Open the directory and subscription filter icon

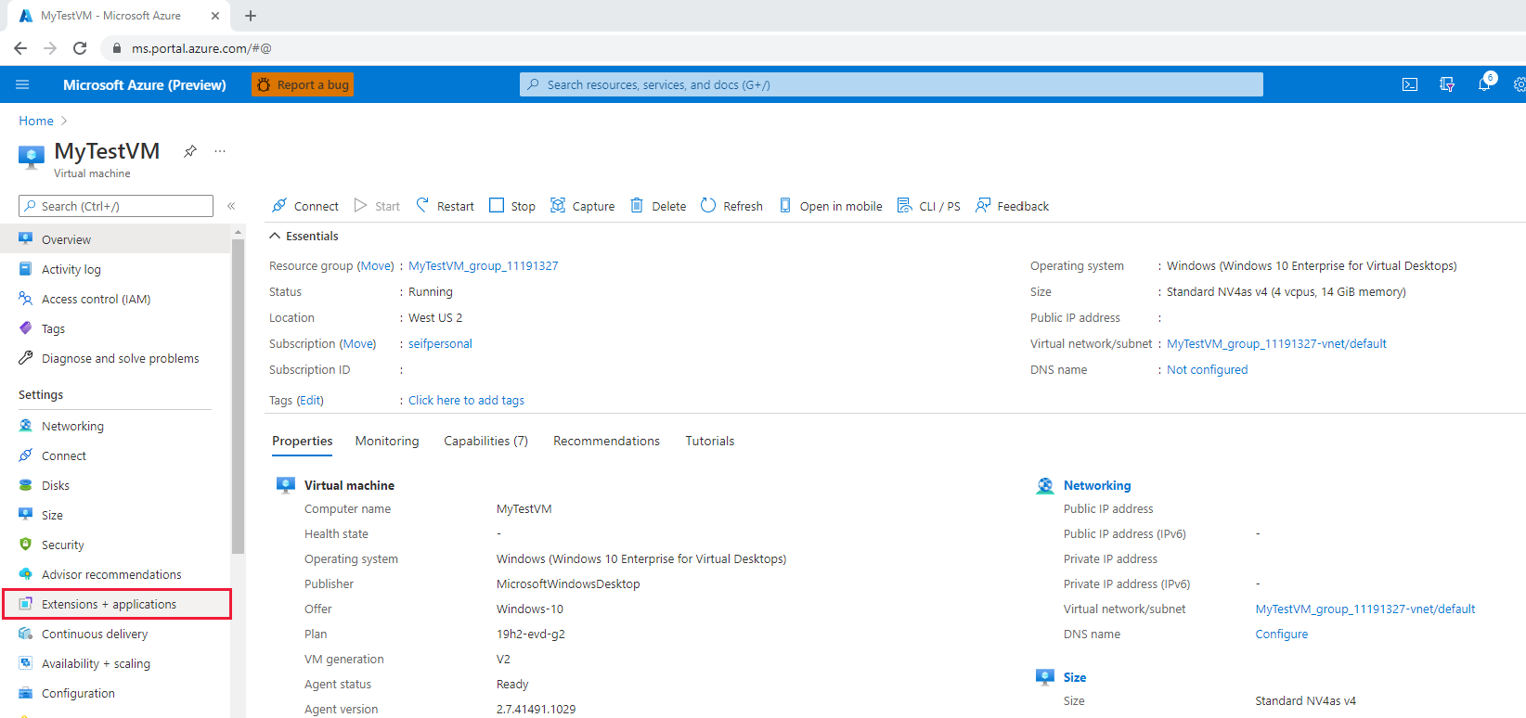(1446, 84)
